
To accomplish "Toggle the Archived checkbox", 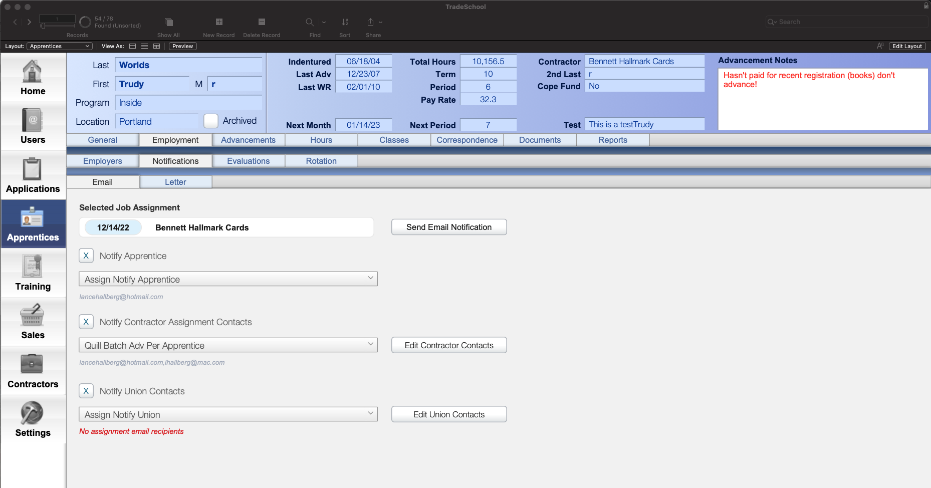I will (211, 121).
